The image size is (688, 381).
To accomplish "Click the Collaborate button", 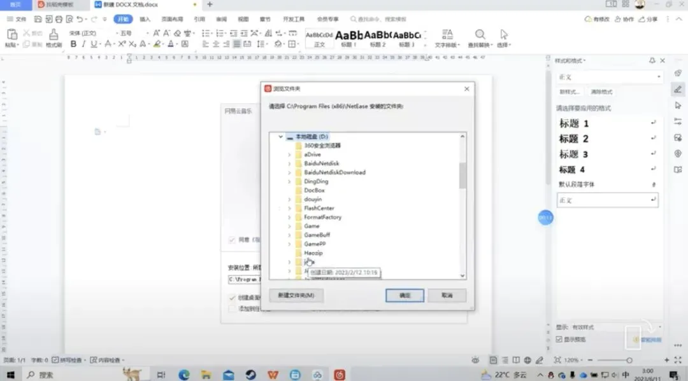I will pos(624,19).
